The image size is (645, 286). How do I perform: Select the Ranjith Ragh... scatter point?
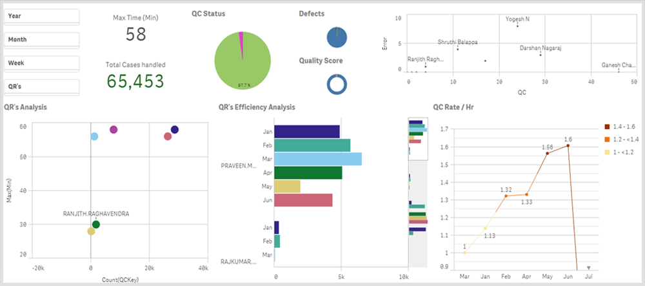pyautogui.click(x=425, y=66)
